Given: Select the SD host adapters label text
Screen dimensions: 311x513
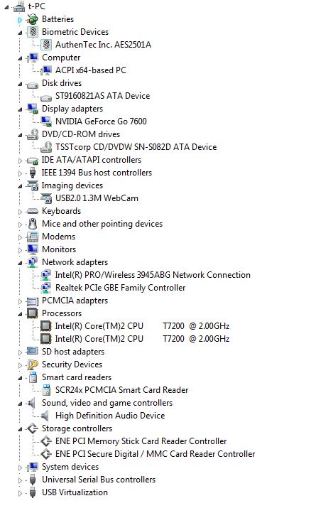Looking at the screenshot, I should (x=73, y=352).
